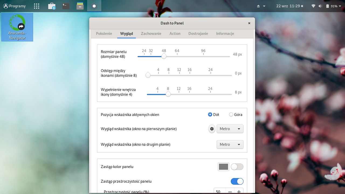Increase panel opacity with plus button
Image resolution: width=345 pixels, height=194 pixels.
tap(239, 192)
